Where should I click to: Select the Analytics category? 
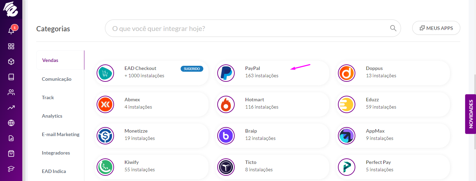click(x=52, y=116)
